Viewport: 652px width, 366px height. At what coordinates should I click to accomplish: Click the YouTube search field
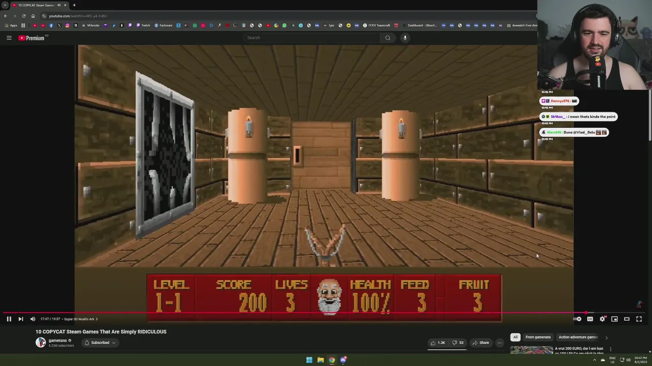coord(312,38)
